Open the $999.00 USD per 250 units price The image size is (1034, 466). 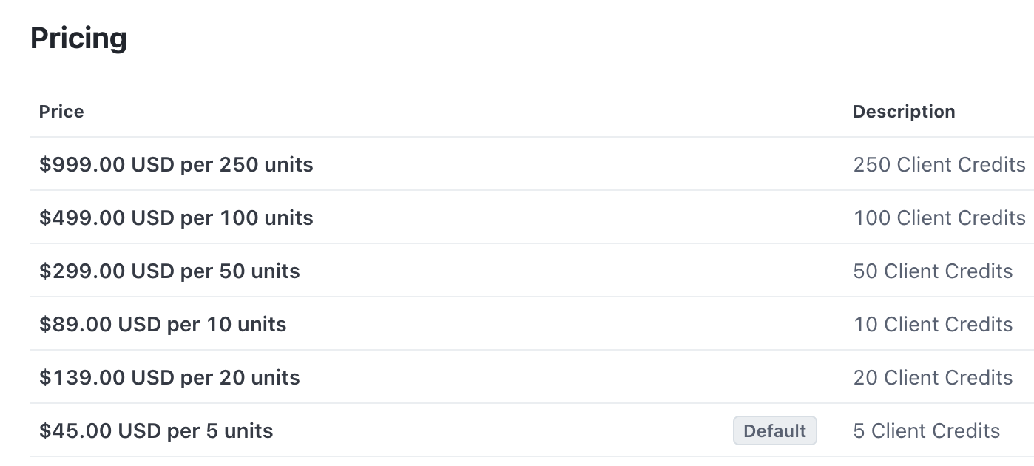(176, 164)
